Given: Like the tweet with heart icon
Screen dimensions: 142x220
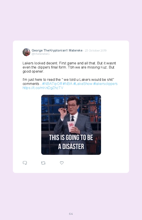Looking at the screenshot, I should click(62, 163).
